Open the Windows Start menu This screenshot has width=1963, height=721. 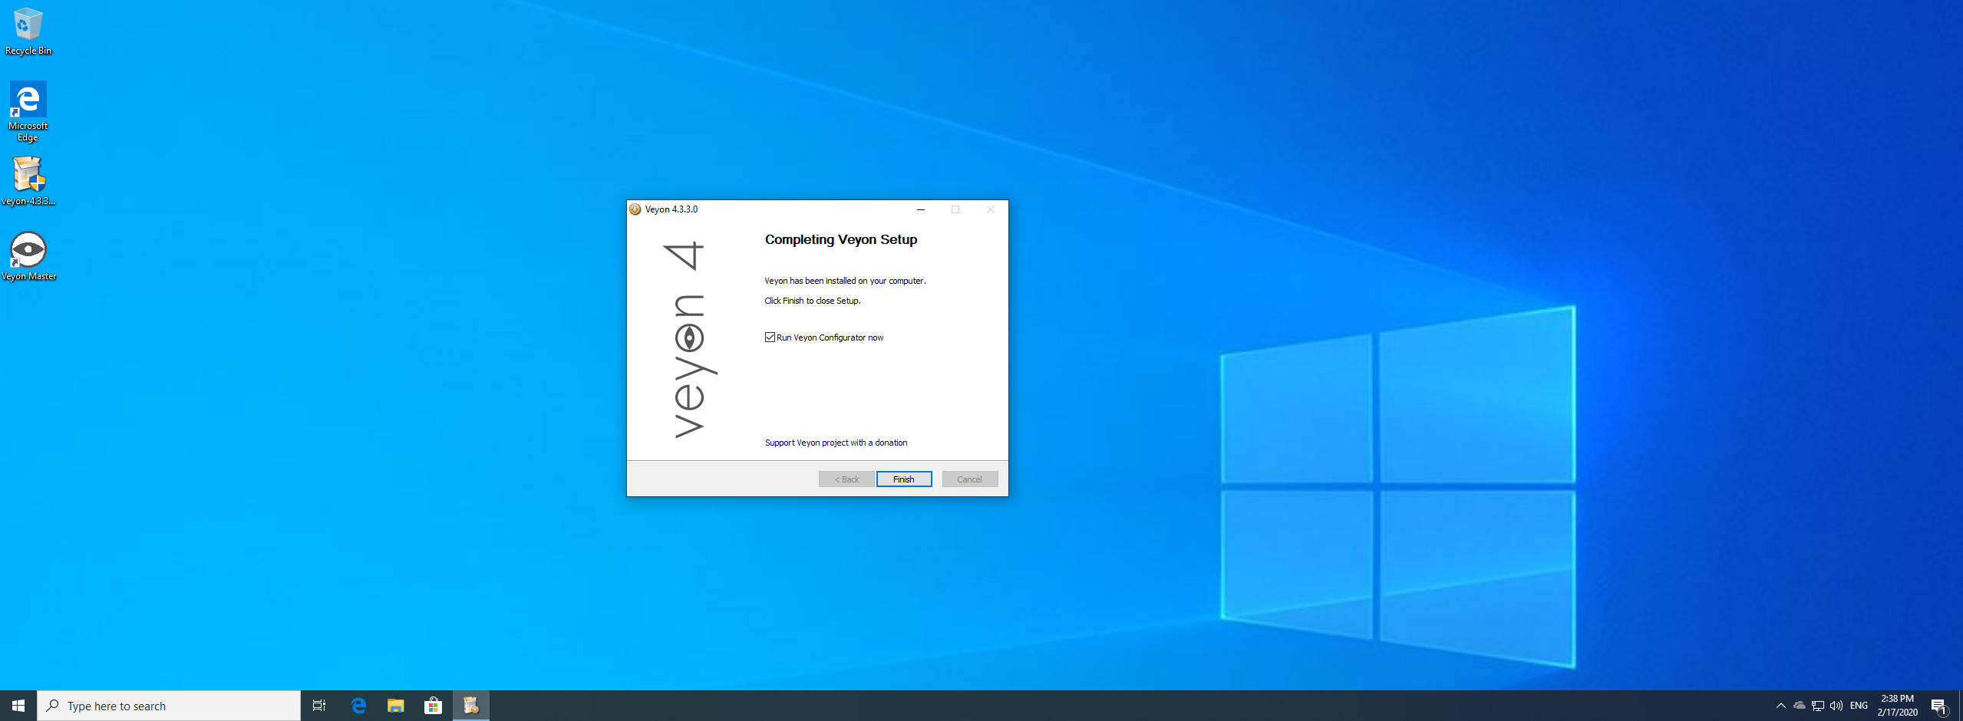click(18, 706)
